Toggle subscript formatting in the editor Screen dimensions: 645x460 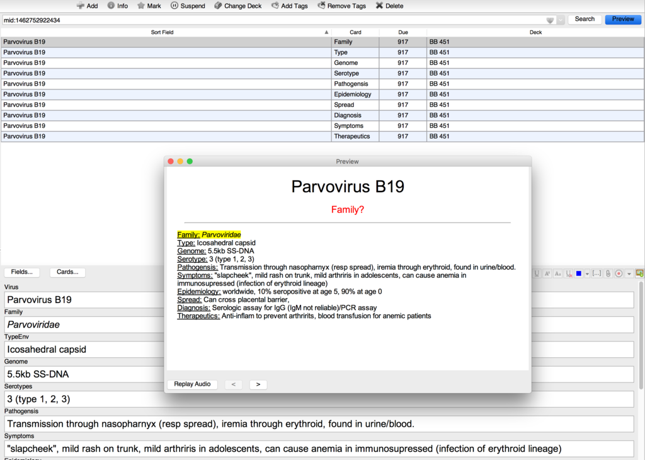point(557,273)
